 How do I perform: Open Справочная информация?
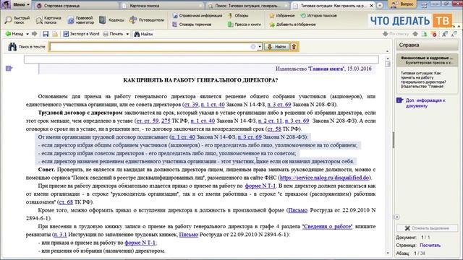pos(197,16)
